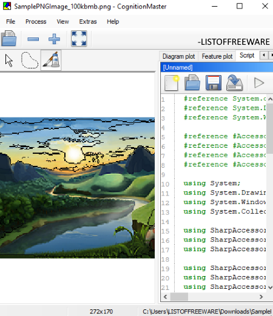Zoom in with the plus icon

[54, 39]
